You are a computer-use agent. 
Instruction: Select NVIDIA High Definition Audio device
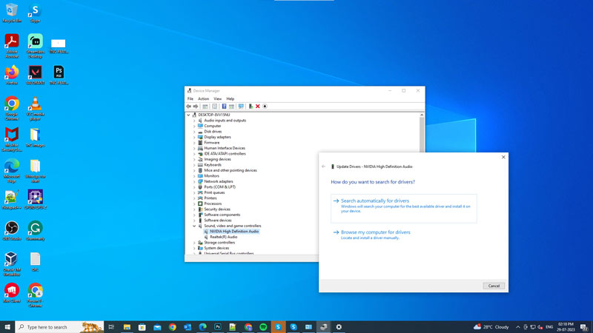(234, 232)
